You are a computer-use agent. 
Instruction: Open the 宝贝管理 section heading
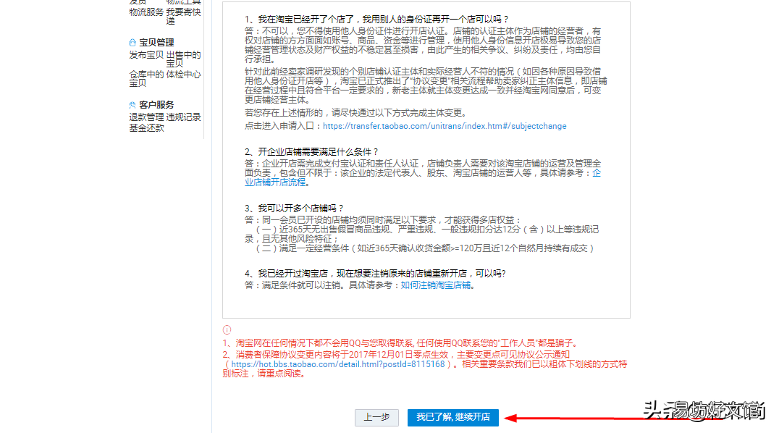(x=156, y=43)
